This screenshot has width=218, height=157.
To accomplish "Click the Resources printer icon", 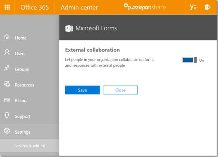I will click(x=7, y=84).
